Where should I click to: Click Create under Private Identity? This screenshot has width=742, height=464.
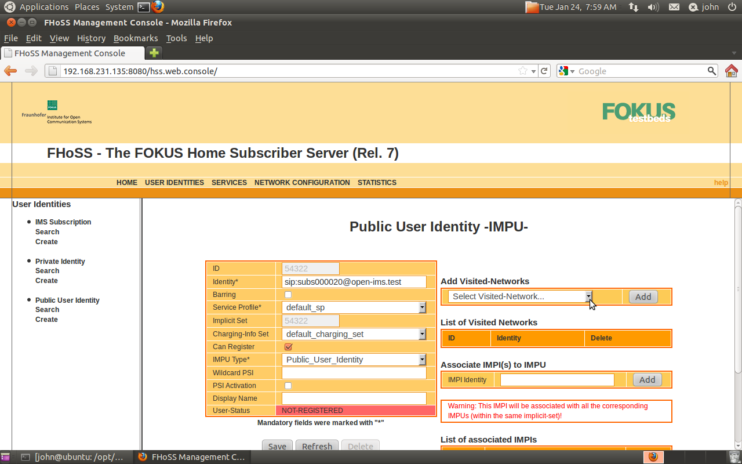tap(46, 280)
